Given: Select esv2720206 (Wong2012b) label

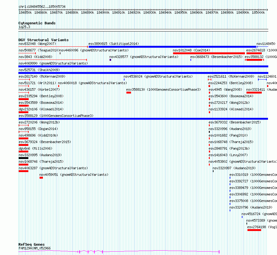Looking at the screenshot, I should tap(39, 122).
